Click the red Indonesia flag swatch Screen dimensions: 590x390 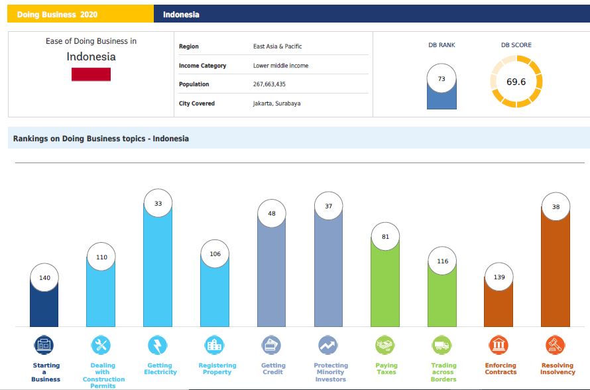pos(91,74)
